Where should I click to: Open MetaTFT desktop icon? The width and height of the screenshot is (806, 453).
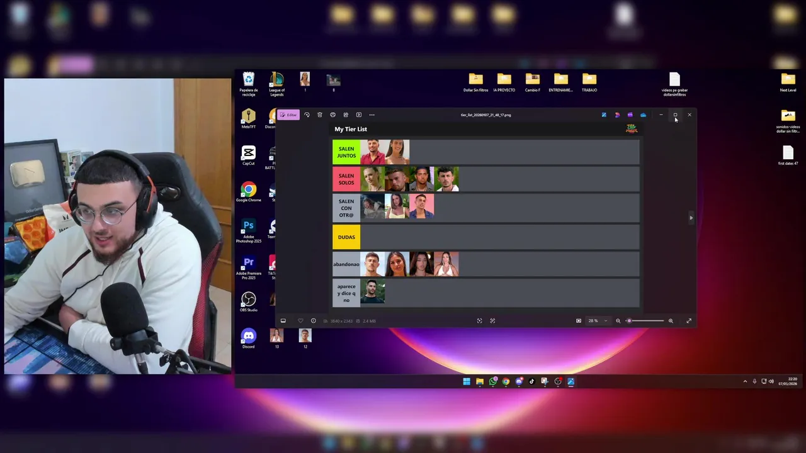[x=249, y=118]
